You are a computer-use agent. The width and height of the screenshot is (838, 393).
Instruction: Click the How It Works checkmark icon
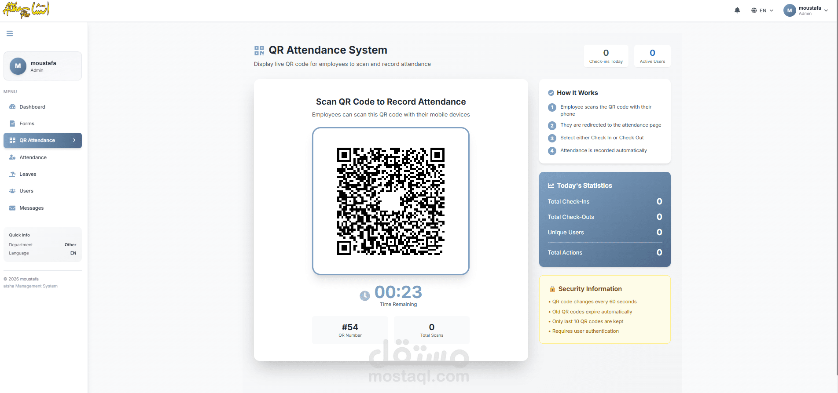pyautogui.click(x=551, y=93)
